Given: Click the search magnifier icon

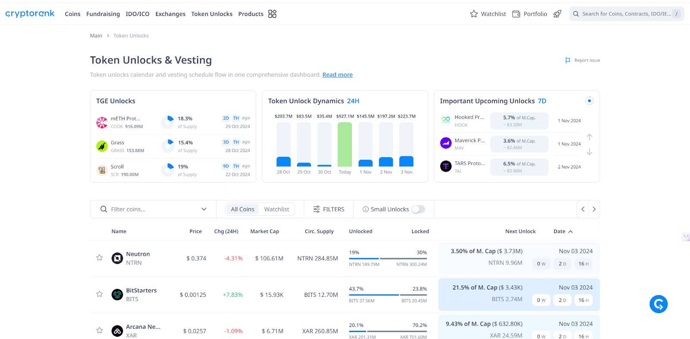Looking at the screenshot, I should [x=576, y=14].
